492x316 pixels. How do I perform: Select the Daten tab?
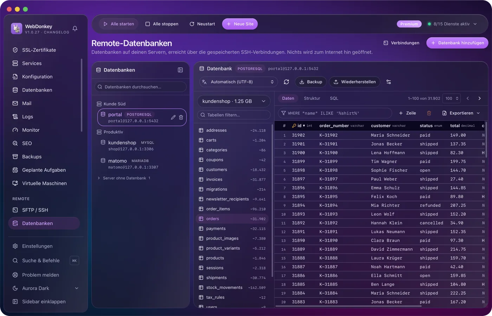point(288,98)
